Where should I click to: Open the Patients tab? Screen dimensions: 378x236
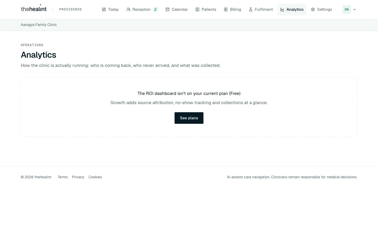point(206,9)
